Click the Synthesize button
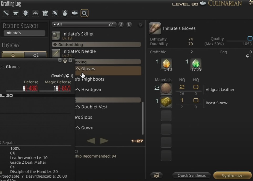The width and height of the screenshot is (253, 181). coord(232,175)
